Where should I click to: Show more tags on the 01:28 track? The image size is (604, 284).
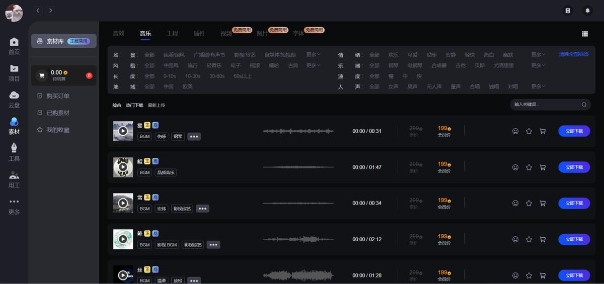(194, 280)
